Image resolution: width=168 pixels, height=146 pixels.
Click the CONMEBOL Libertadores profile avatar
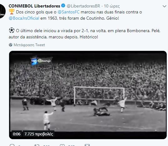tap(3, 11)
